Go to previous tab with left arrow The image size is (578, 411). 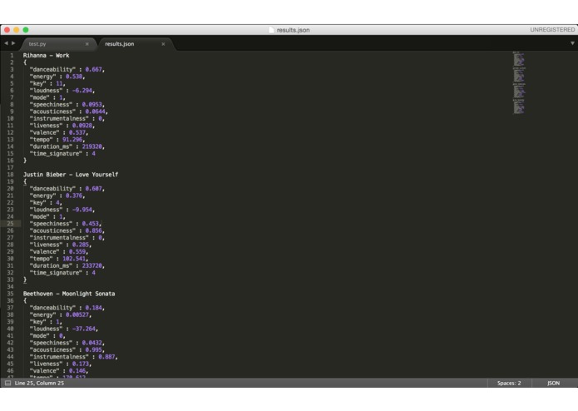coord(6,43)
